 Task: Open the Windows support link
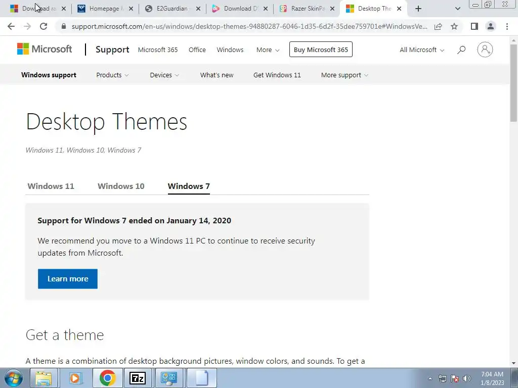pos(49,75)
